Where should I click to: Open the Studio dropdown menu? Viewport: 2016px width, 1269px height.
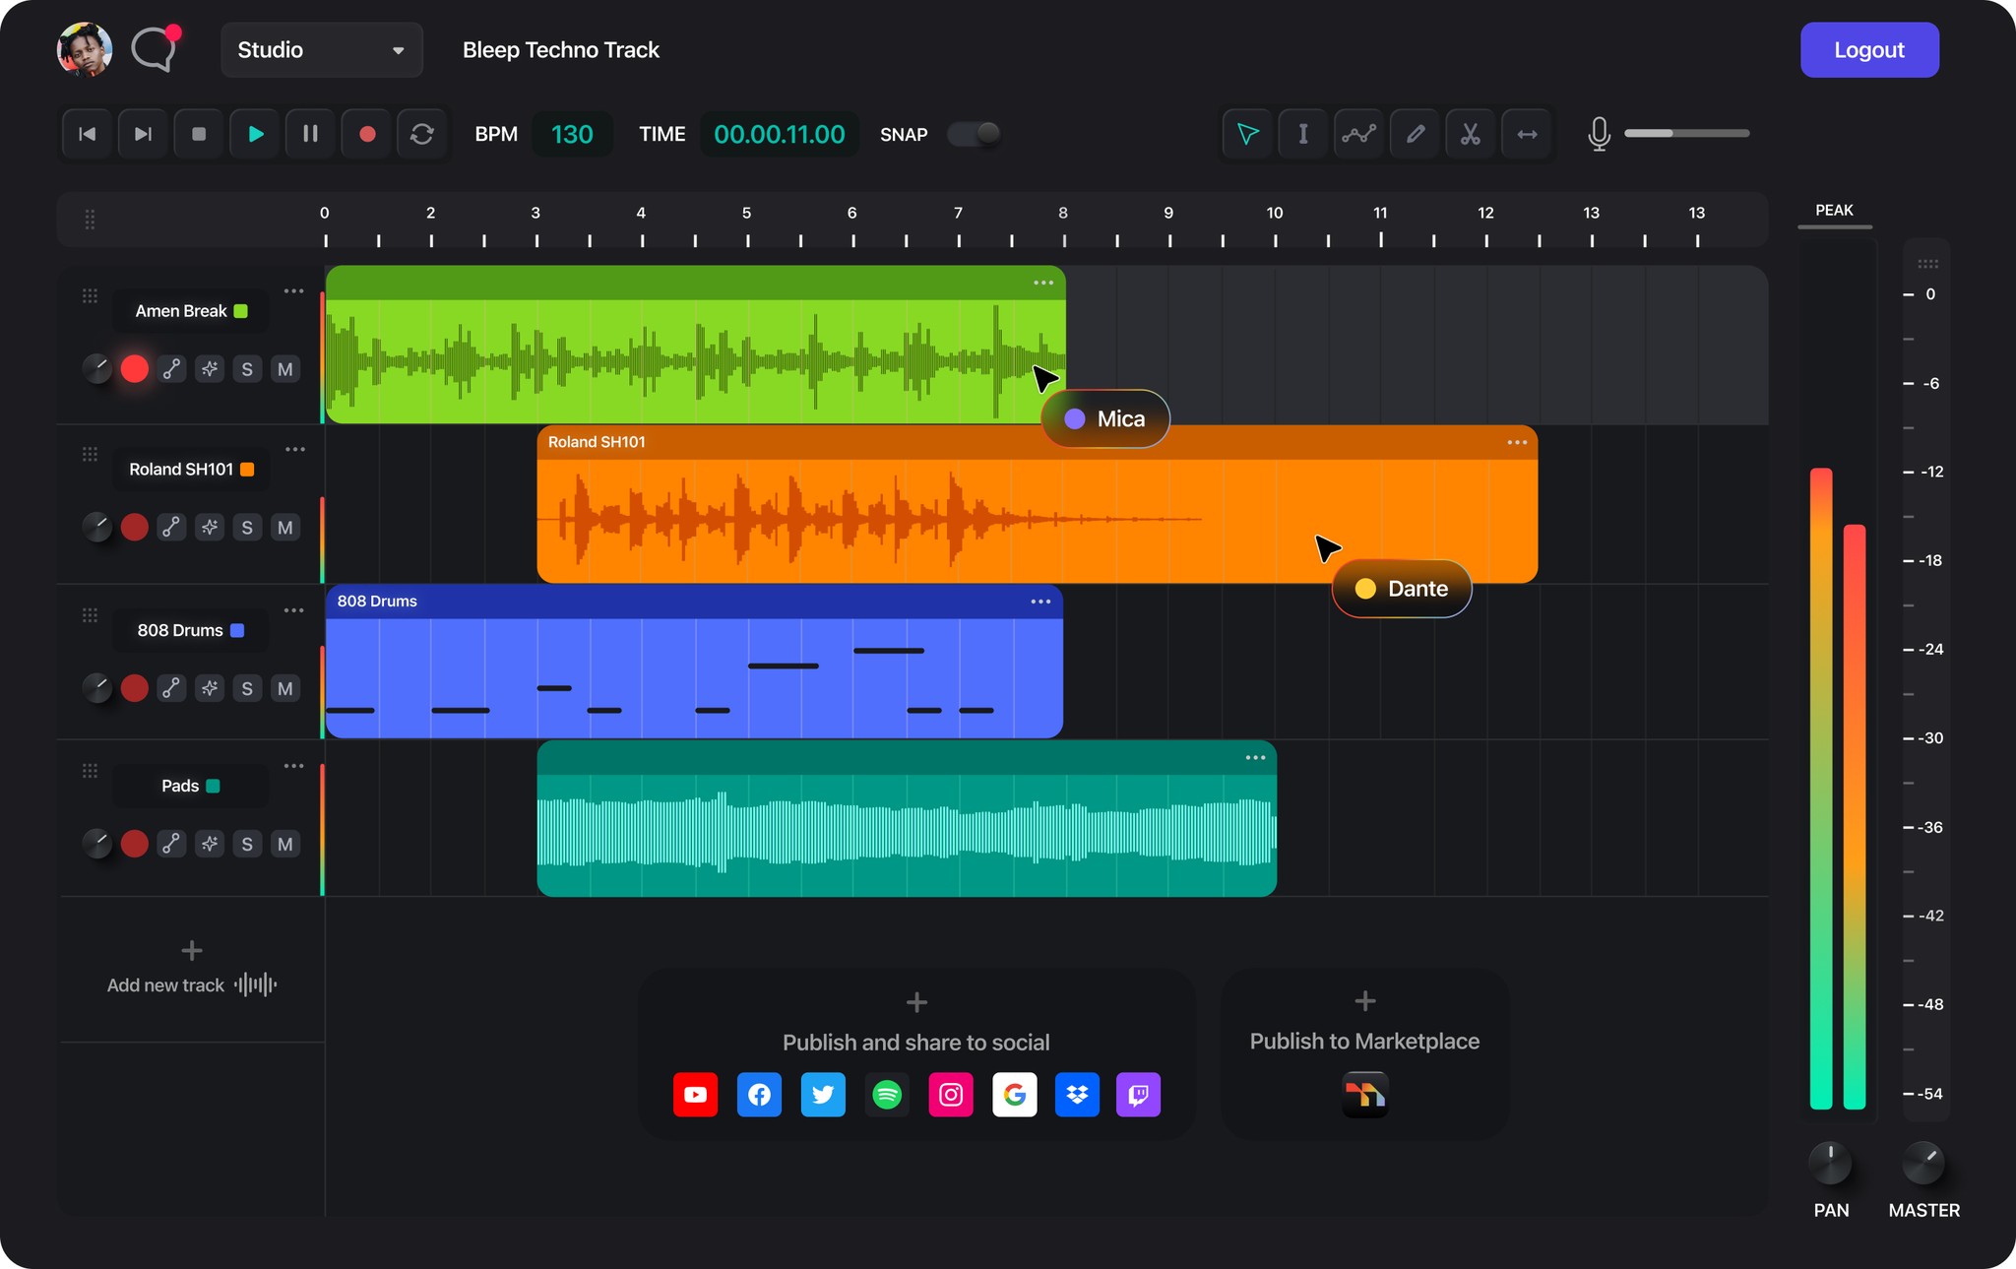tap(322, 50)
